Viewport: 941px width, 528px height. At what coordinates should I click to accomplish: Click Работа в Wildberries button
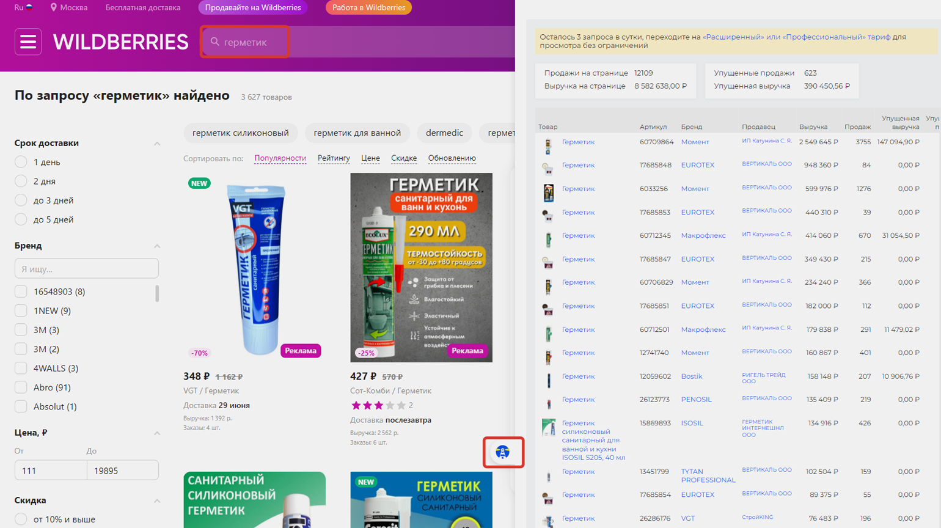[x=368, y=7]
